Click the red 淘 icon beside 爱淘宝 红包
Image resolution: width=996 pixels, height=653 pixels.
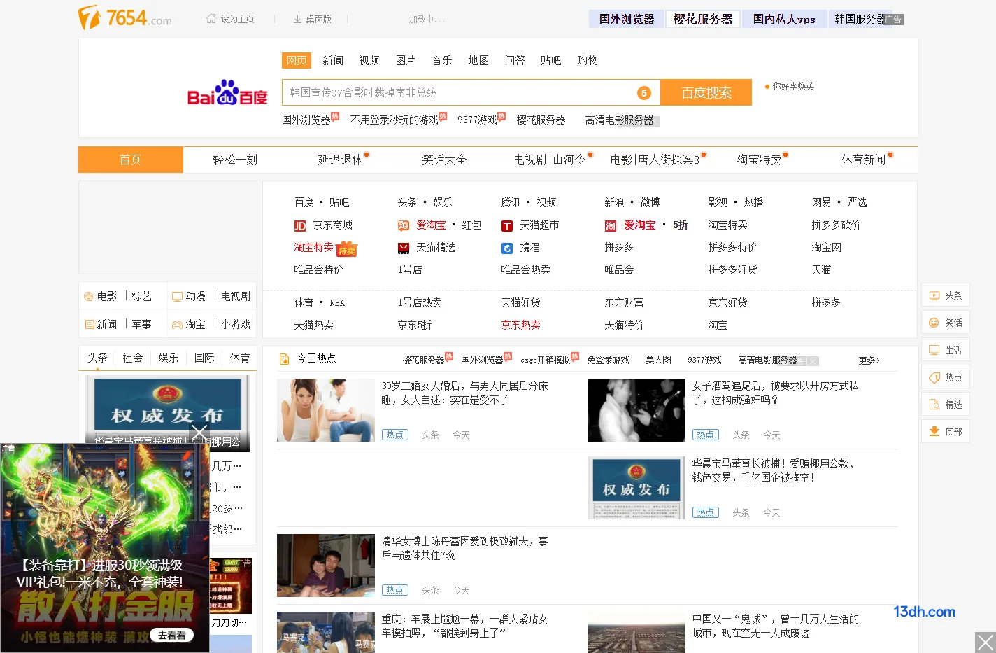(x=404, y=225)
